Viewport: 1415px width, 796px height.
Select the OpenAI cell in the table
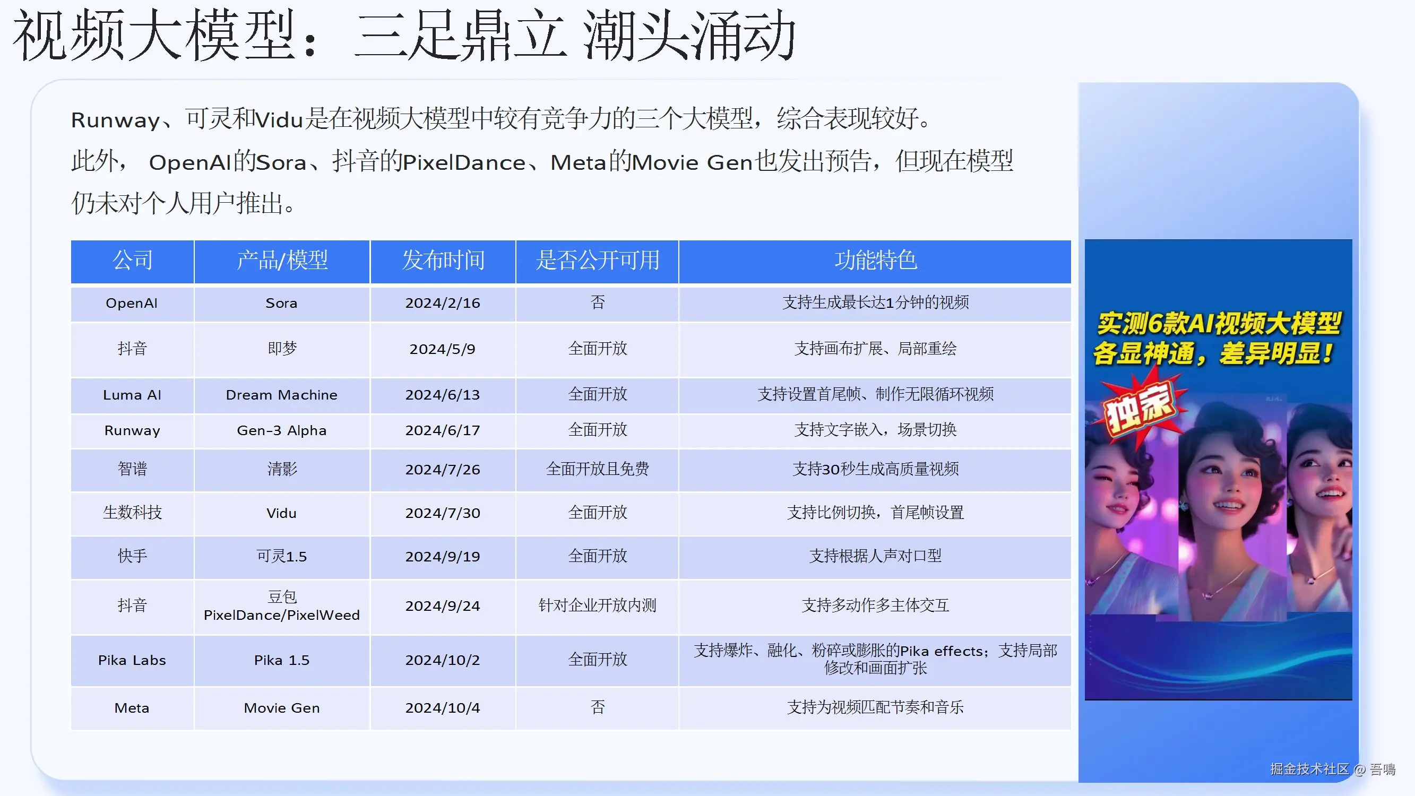coord(132,303)
